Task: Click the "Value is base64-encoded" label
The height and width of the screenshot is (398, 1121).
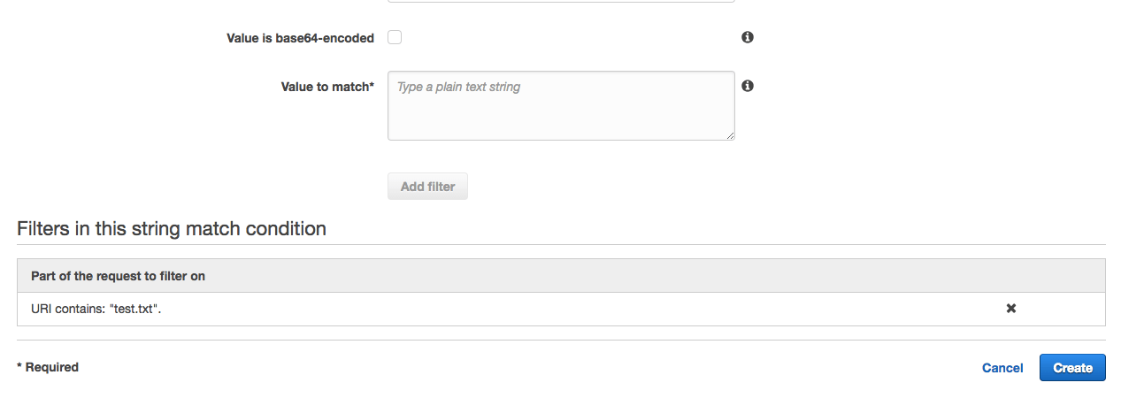Action: point(300,38)
